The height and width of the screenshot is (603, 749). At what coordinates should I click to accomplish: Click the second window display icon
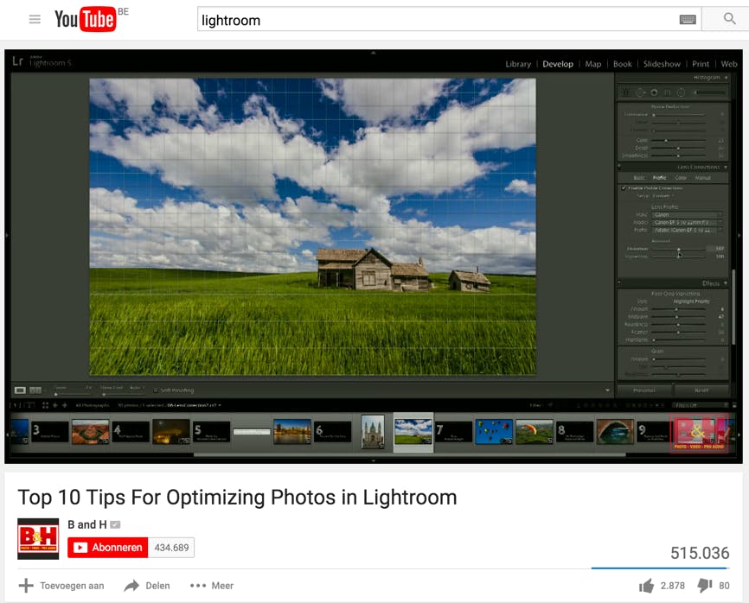(x=29, y=405)
